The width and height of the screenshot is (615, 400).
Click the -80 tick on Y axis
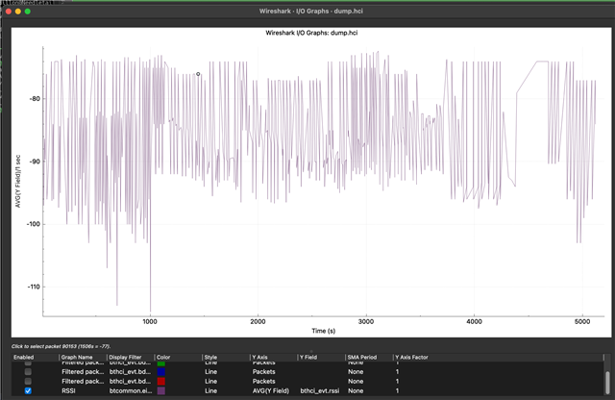tap(35, 98)
